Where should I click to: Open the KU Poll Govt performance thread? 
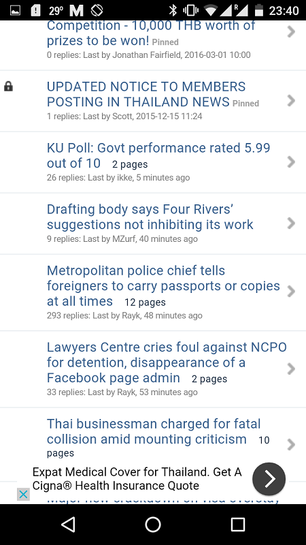pyautogui.click(x=158, y=155)
